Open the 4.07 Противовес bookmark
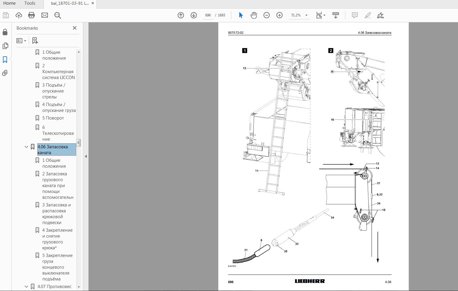Image resolution: width=458 pixels, height=291 pixels. [54, 287]
